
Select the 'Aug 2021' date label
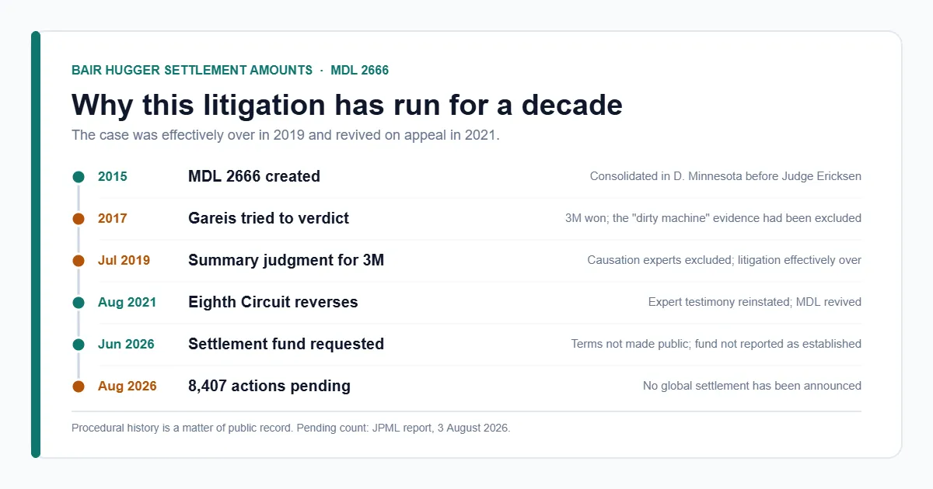[127, 303]
